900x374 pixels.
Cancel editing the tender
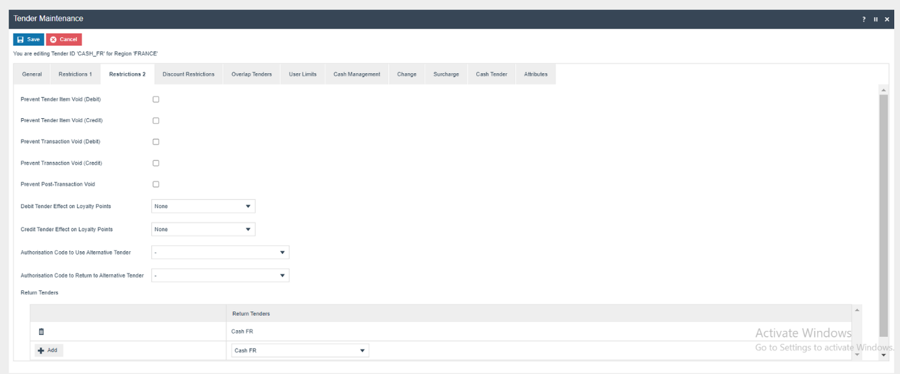click(x=64, y=39)
